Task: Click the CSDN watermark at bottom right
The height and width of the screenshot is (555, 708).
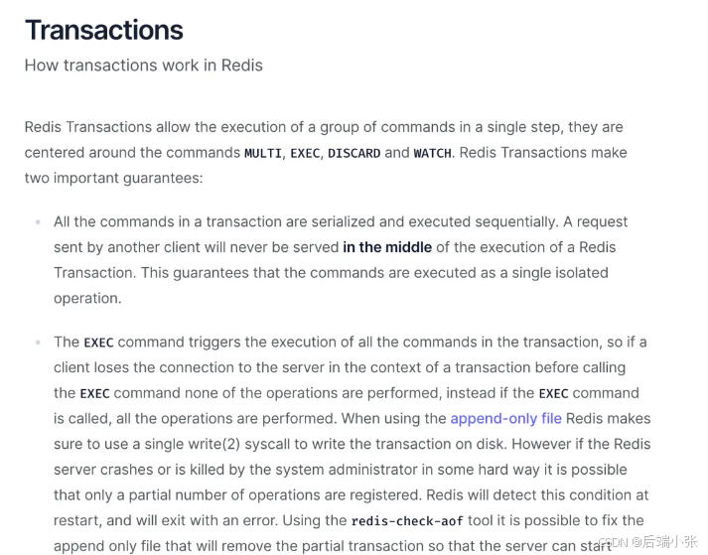Action: click(x=647, y=541)
